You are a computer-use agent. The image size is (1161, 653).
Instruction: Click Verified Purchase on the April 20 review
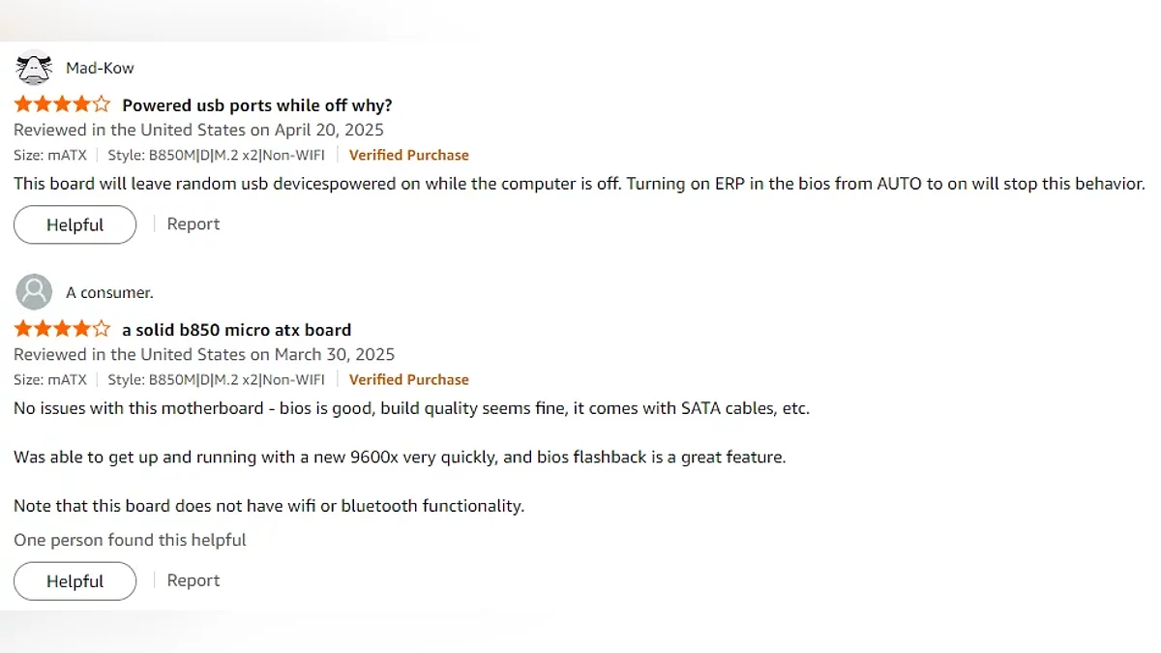click(x=408, y=155)
